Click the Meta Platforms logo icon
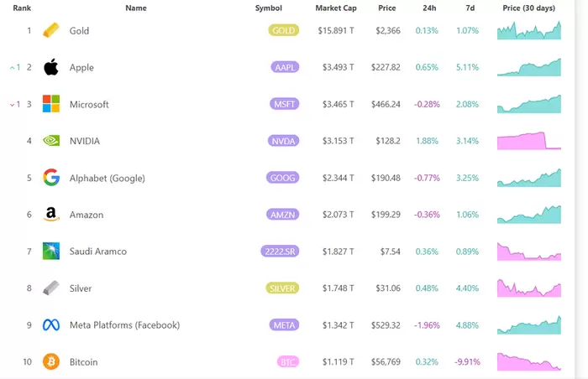The height and width of the screenshot is (379, 588). coord(51,325)
